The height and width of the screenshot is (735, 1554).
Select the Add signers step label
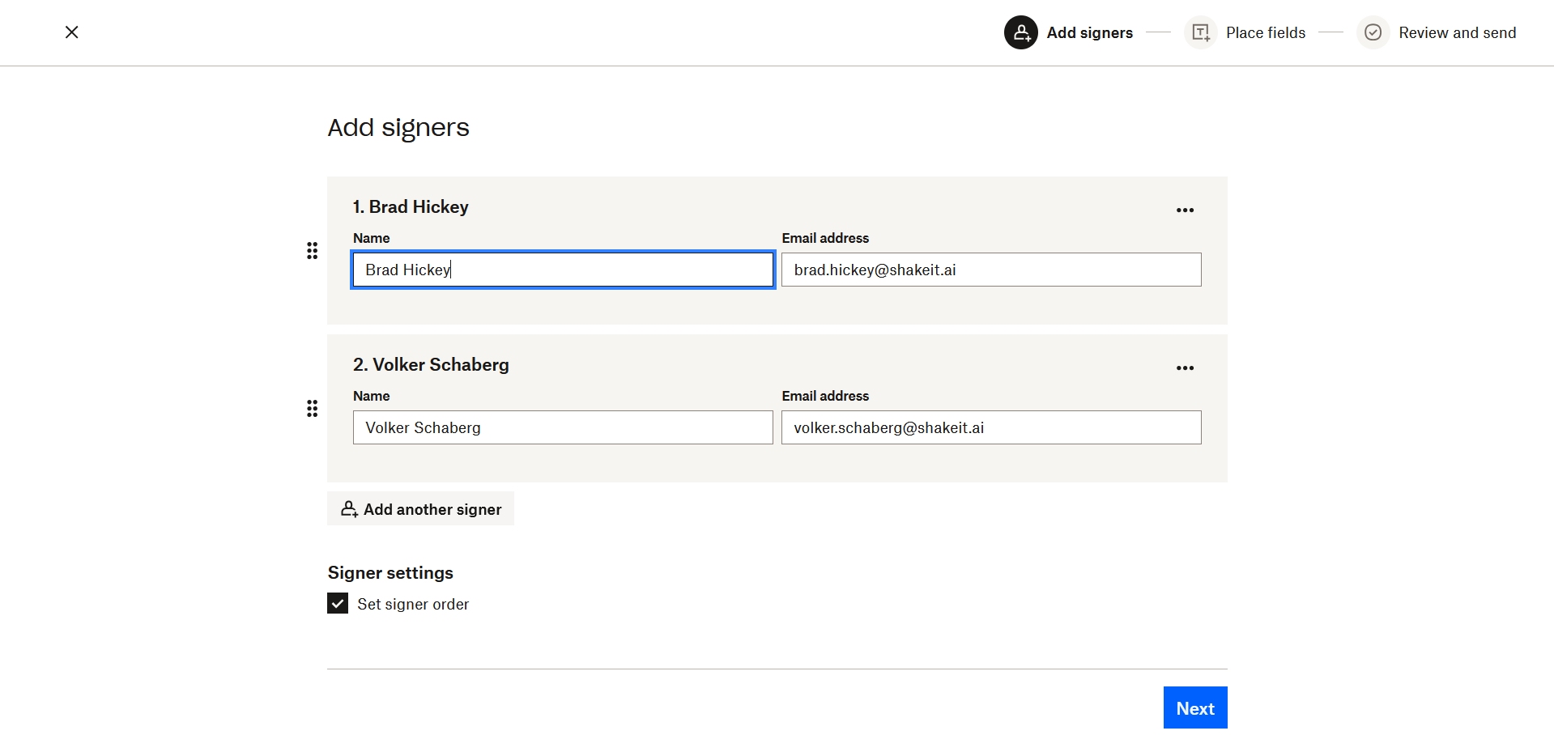(1090, 32)
